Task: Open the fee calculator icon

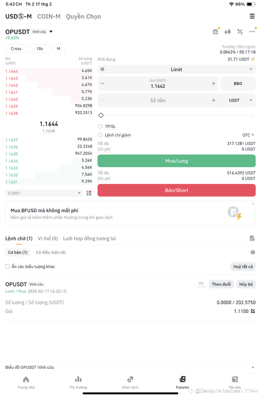Action: click(240, 31)
